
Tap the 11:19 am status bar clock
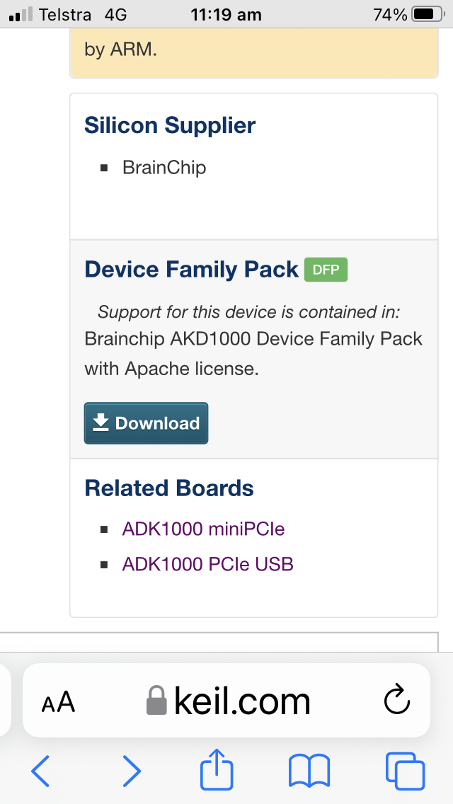pos(226,14)
